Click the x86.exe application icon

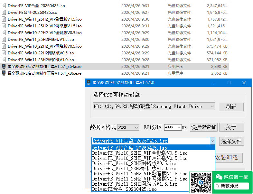pos(4,73)
